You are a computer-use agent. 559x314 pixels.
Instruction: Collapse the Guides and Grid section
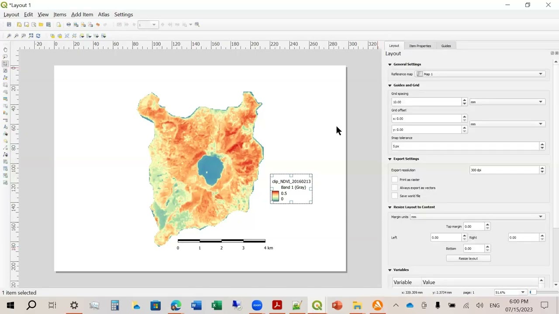390,85
